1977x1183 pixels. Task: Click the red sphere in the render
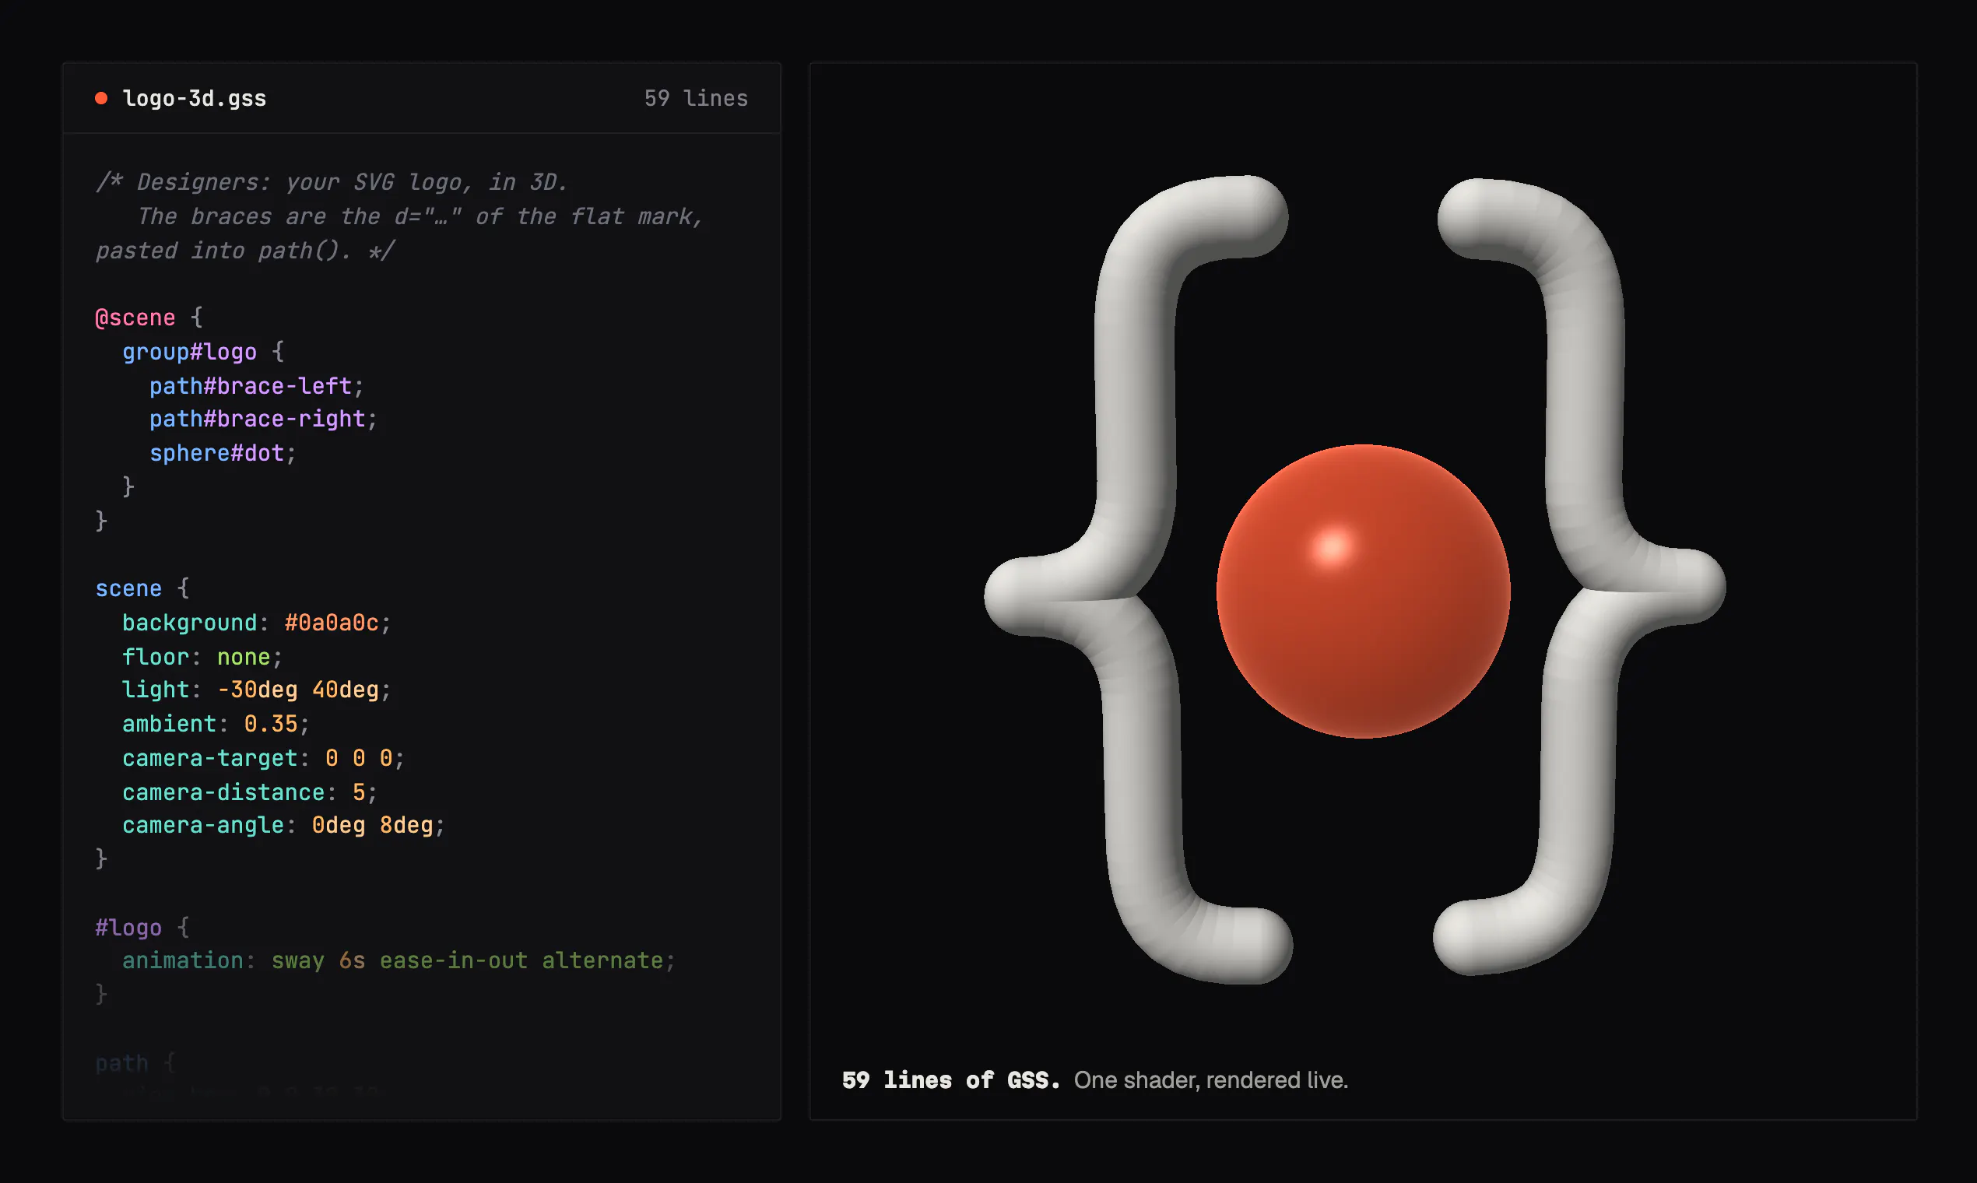(x=1363, y=591)
